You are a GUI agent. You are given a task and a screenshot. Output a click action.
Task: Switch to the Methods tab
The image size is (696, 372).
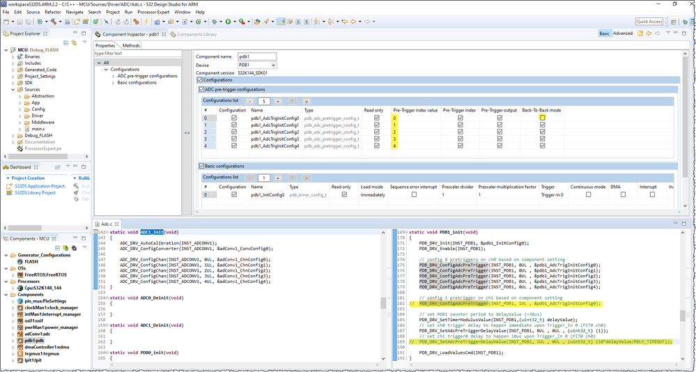point(131,45)
